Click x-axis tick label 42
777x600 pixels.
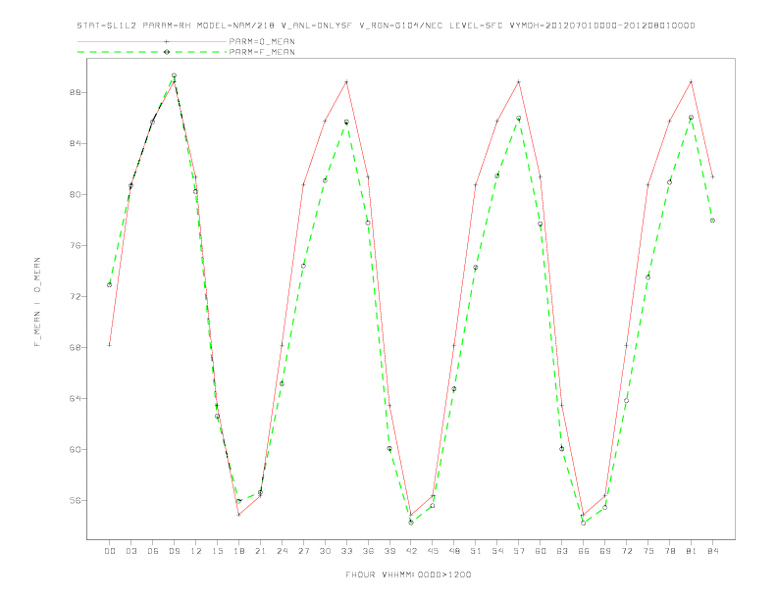411,551
